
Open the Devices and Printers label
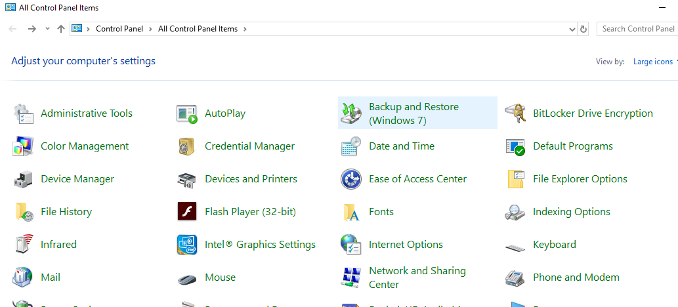251,179
